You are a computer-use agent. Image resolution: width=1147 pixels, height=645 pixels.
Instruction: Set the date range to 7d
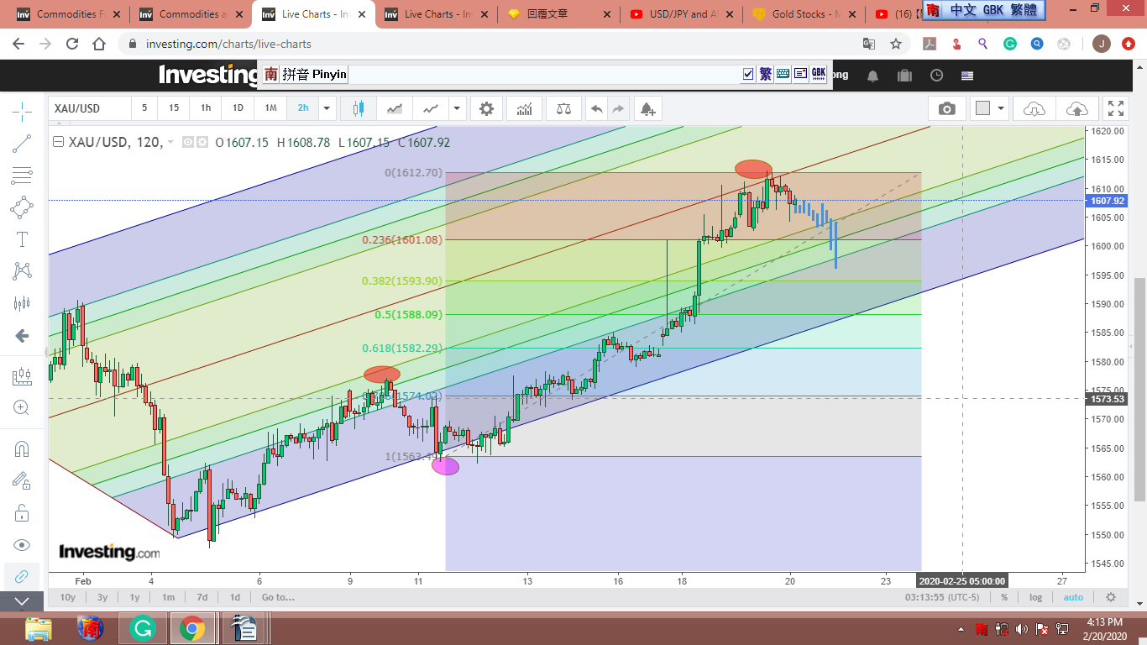[202, 597]
